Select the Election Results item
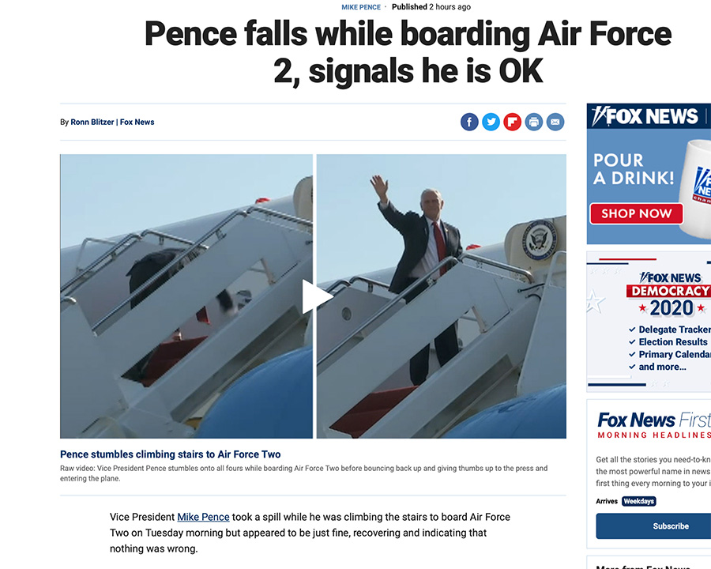Viewport: 711px width, 569px height. click(x=673, y=341)
